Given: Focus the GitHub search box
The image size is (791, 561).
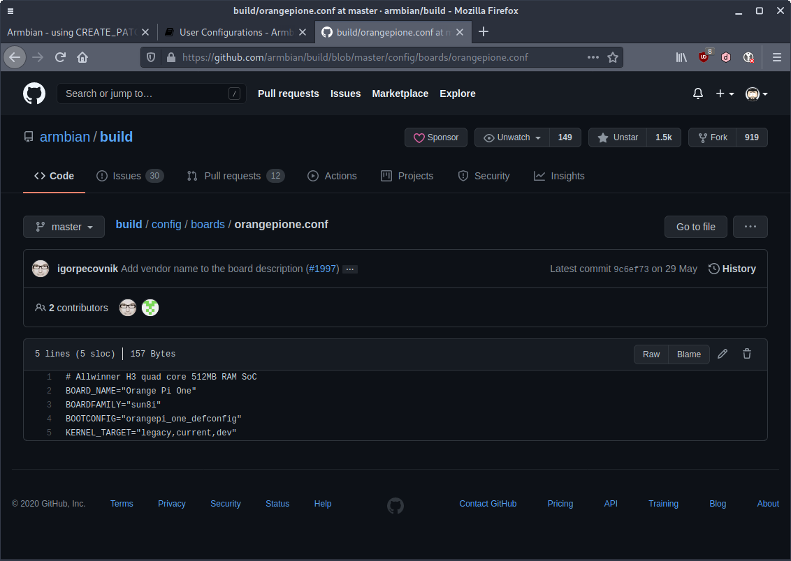Looking at the screenshot, I should coord(152,93).
